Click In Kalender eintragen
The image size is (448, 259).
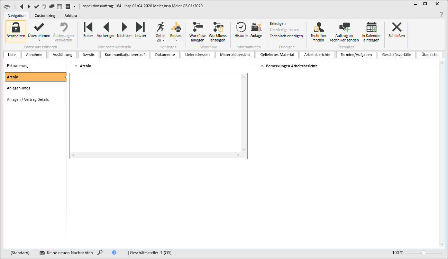pos(371,31)
